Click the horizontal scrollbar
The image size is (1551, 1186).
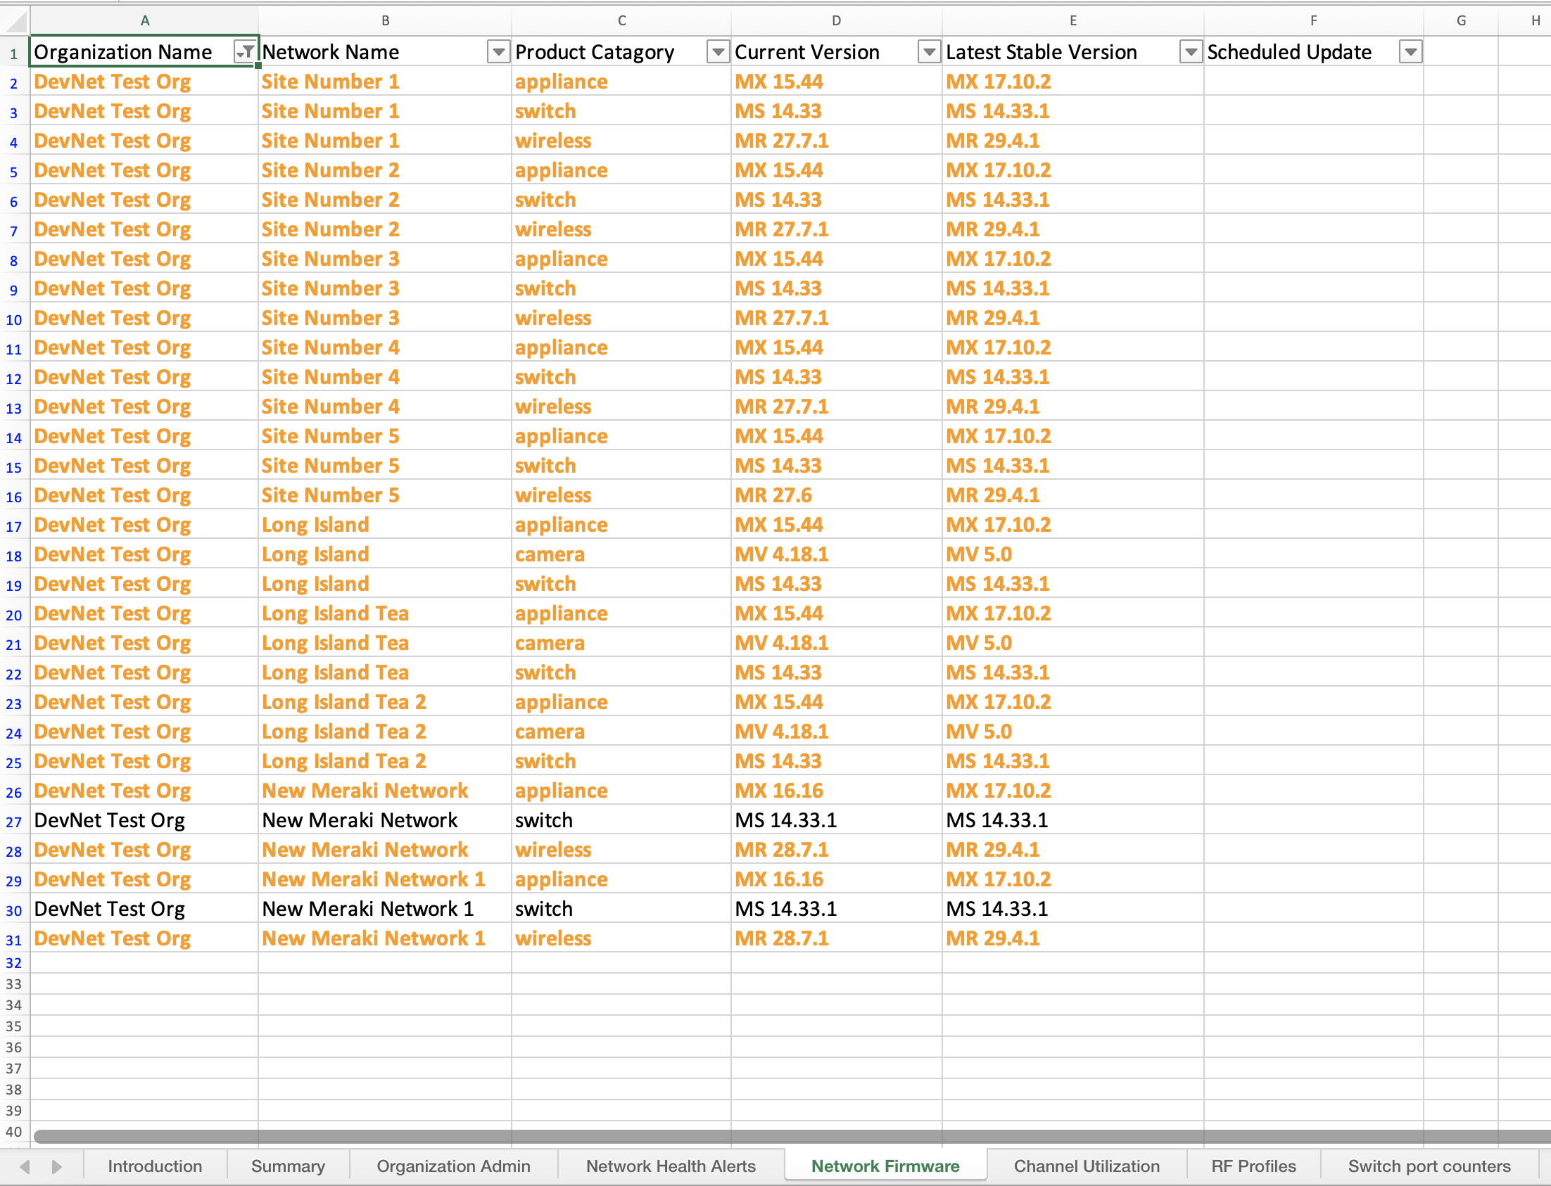coord(777,1136)
